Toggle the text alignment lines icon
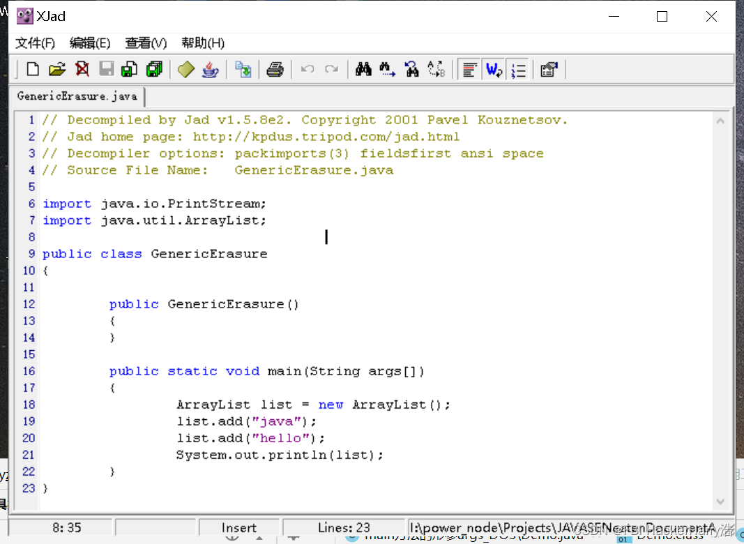This screenshot has height=544, width=744. [470, 70]
